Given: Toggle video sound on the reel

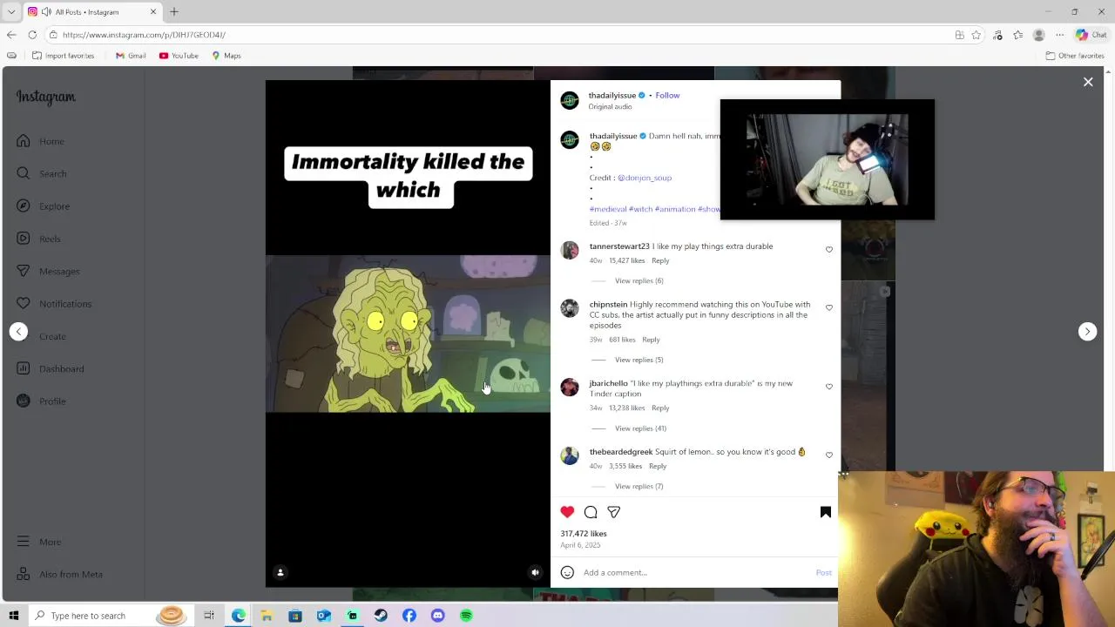Looking at the screenshot, I should 536,572.
